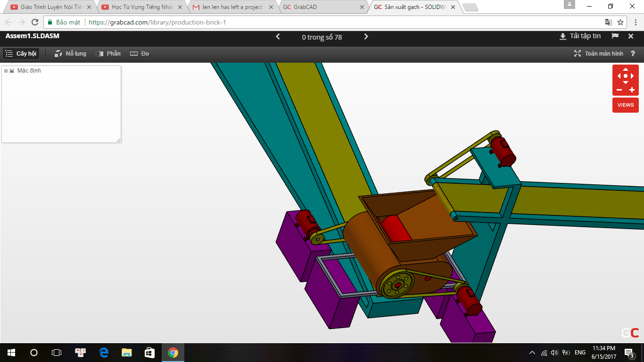
Task: Open the Windows Store from the taskbar
Action: tap(149, 353)
